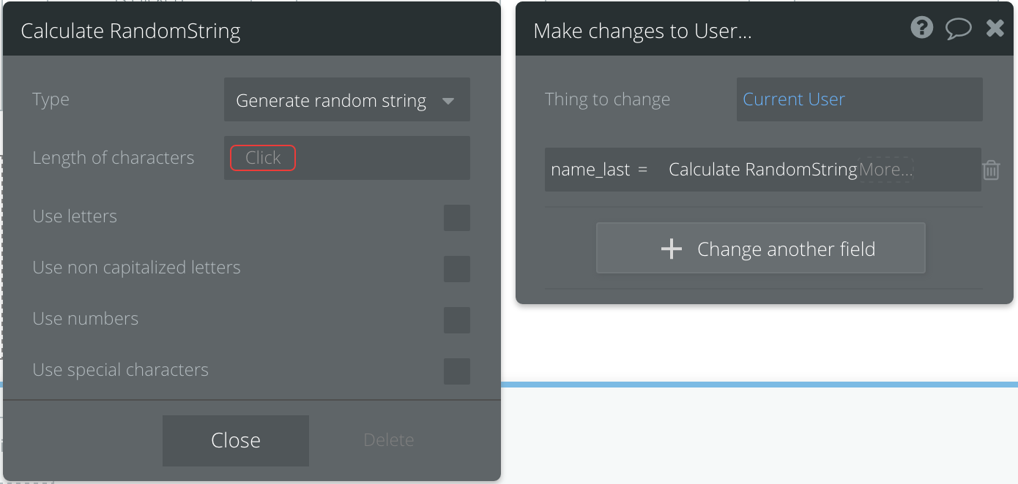Click the name_last field label
This screenshot has width=1018, height=484.
coord(590,170)
